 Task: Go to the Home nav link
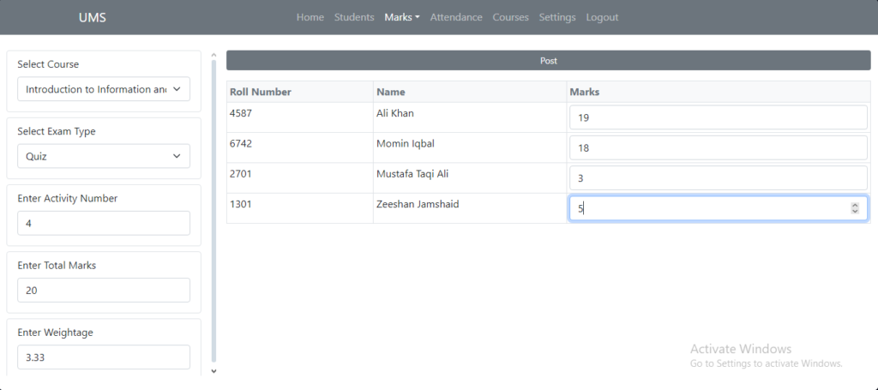[310, 17]
